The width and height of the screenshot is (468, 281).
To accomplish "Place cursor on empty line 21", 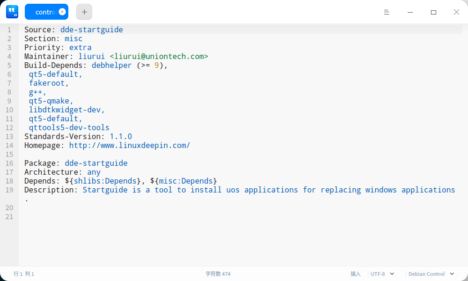I will point(240,217).
